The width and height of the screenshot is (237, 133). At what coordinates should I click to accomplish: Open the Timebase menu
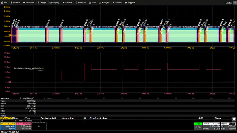click(28, 3)
